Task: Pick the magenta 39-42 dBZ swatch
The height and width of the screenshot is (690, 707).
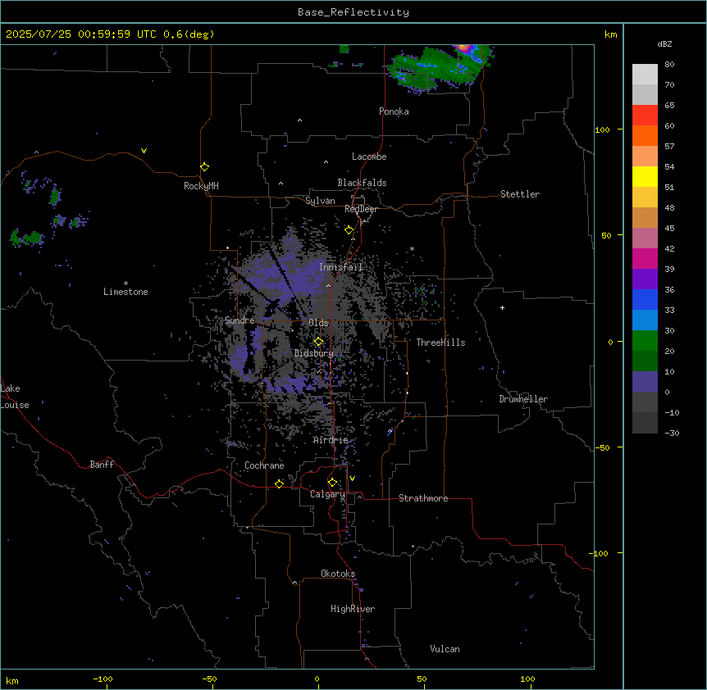Action: pos(645,258)
